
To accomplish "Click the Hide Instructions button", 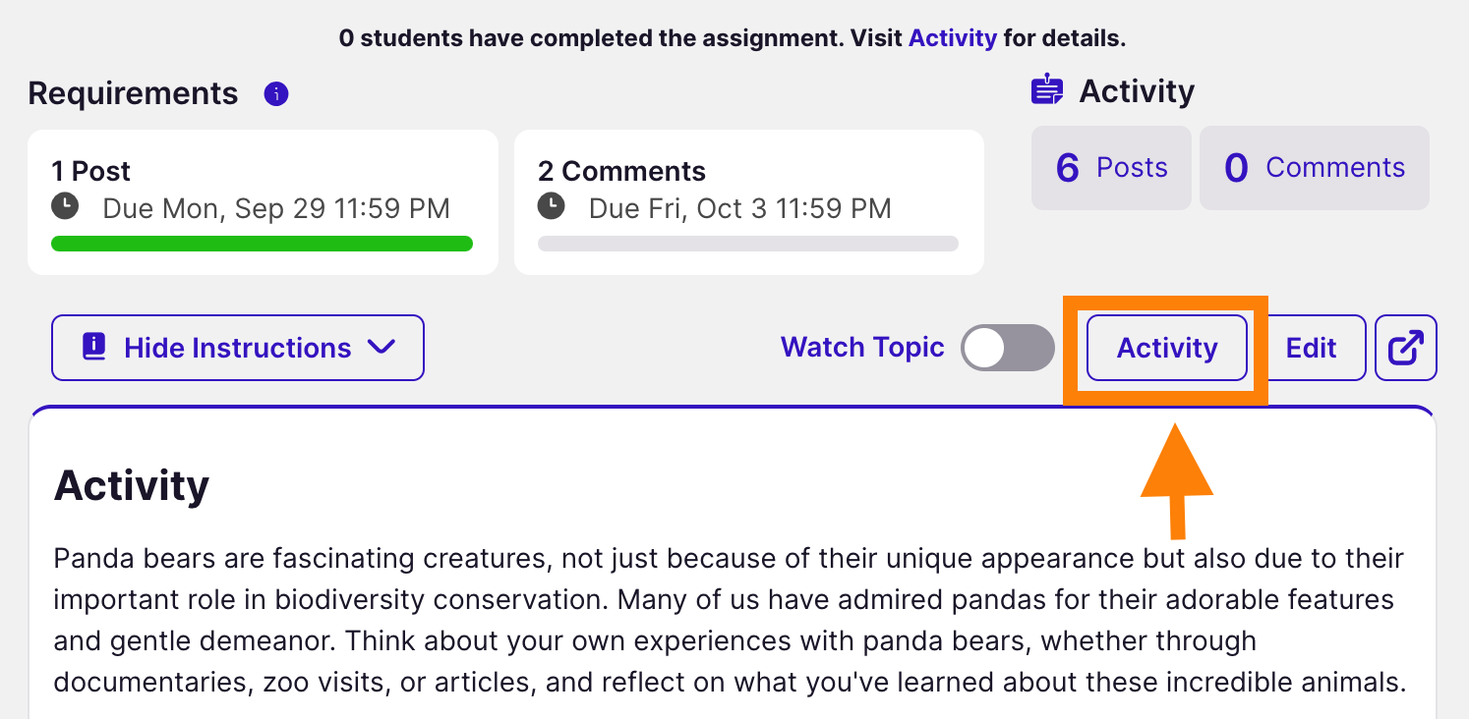I will tap(238, 348).
